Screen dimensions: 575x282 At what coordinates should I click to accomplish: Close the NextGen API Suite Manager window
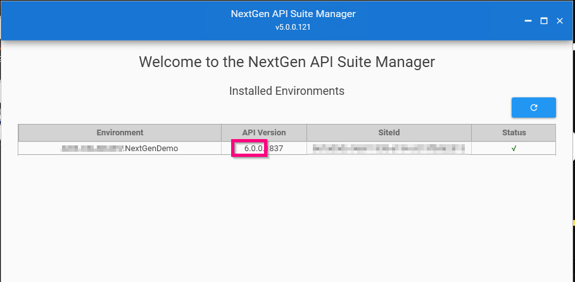560,21
